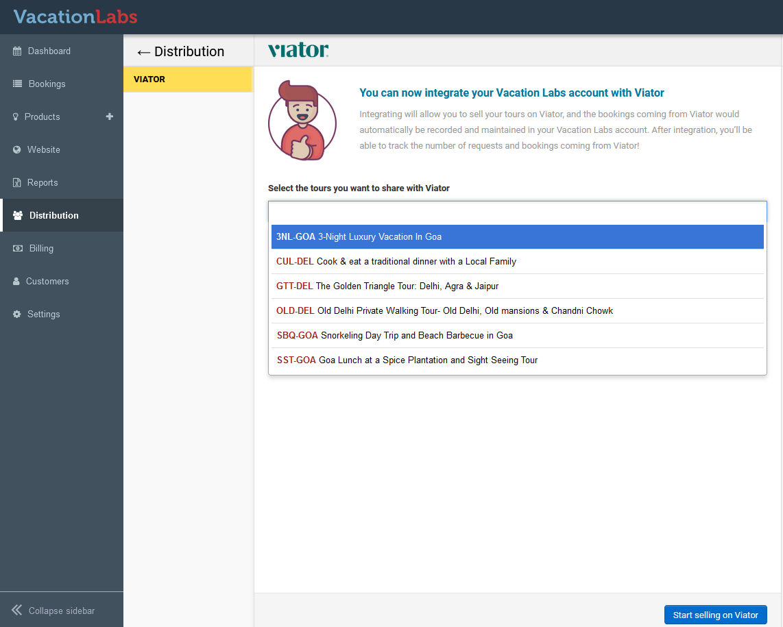
Task: Collapse the sidebar using the double-chevron icon
Action: point(17,611)
